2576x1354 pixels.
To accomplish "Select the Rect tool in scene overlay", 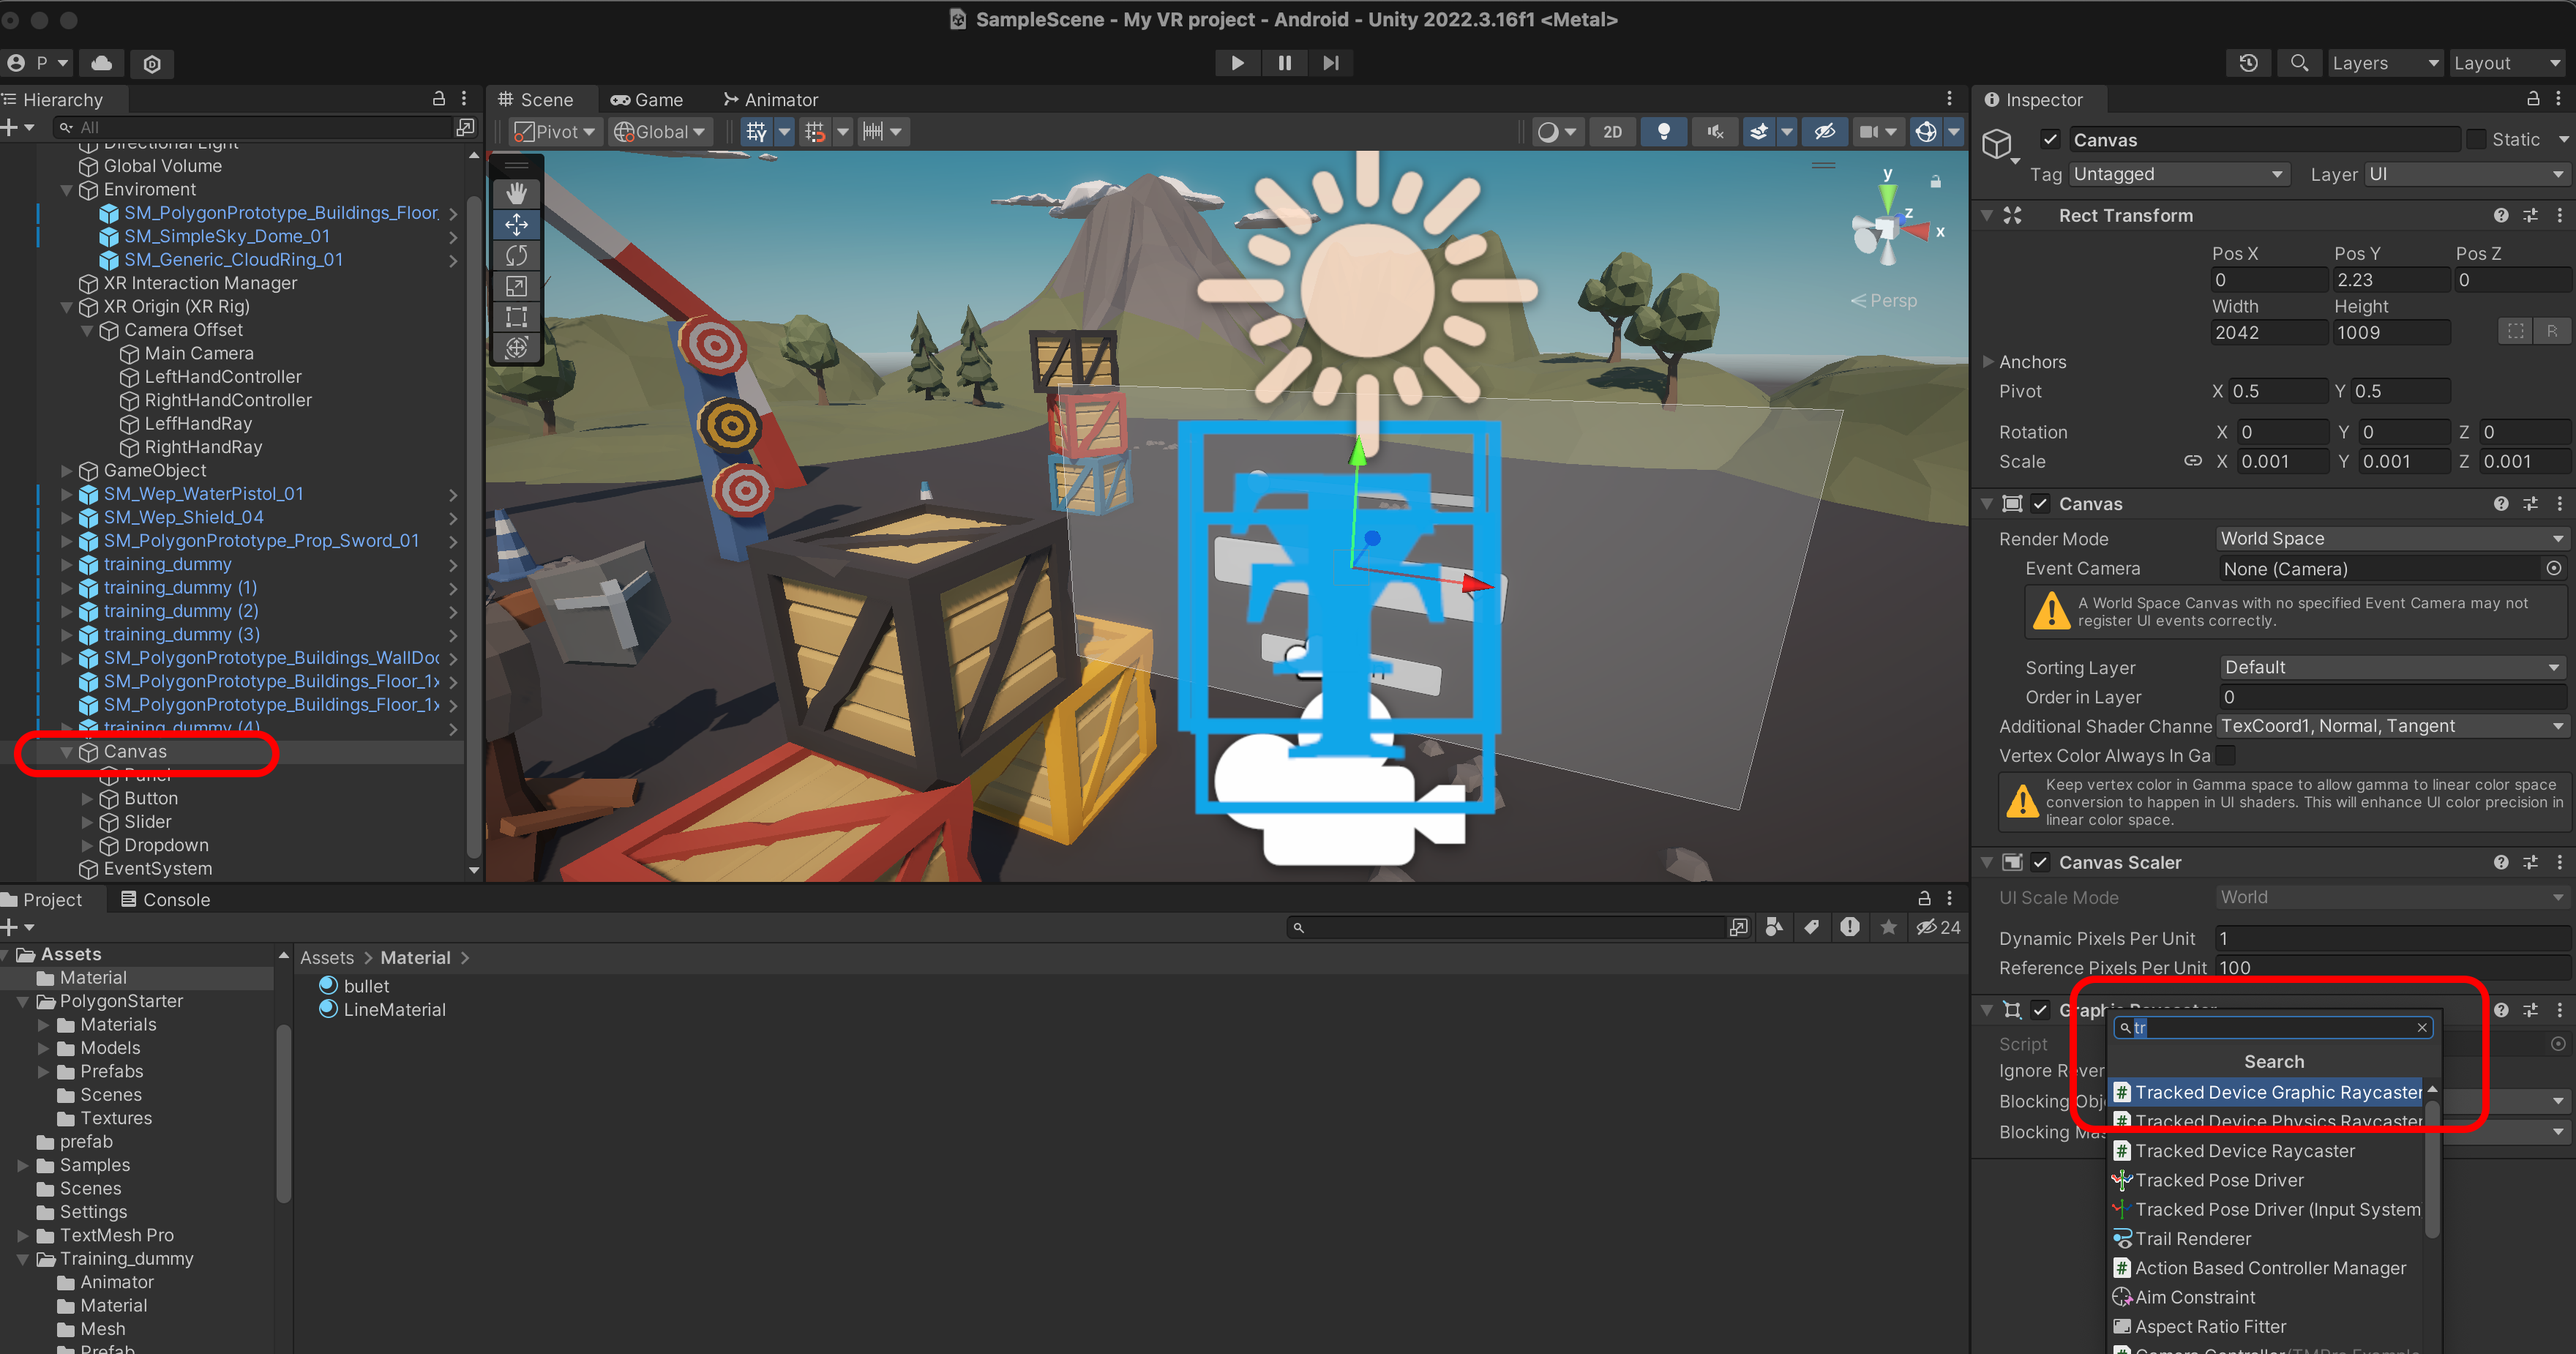I will coord(516,317).
